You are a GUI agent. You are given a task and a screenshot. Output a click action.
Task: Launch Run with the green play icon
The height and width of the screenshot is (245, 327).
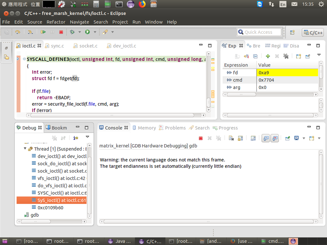[x=87, y=32]
